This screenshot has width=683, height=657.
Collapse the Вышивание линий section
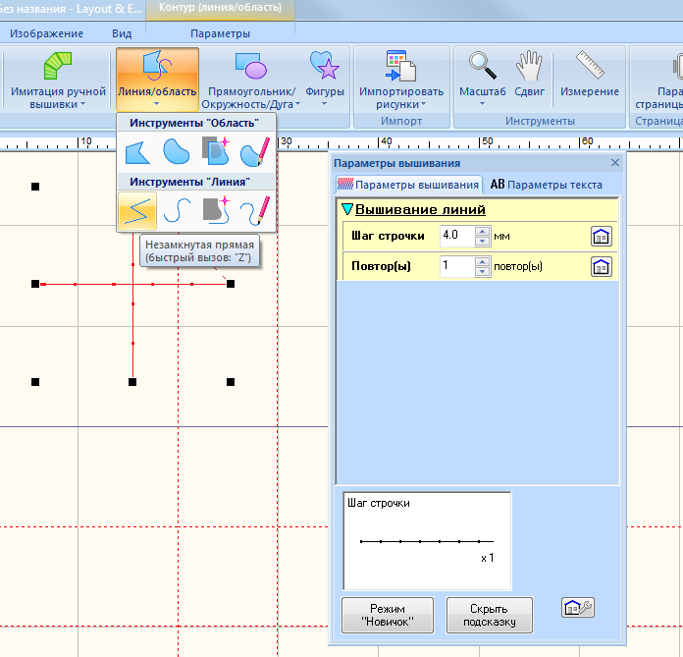[x=346, y=209]
